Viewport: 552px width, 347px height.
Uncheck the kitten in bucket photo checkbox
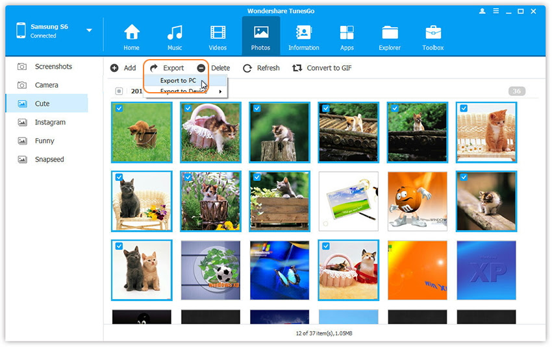tap(119, 108)
